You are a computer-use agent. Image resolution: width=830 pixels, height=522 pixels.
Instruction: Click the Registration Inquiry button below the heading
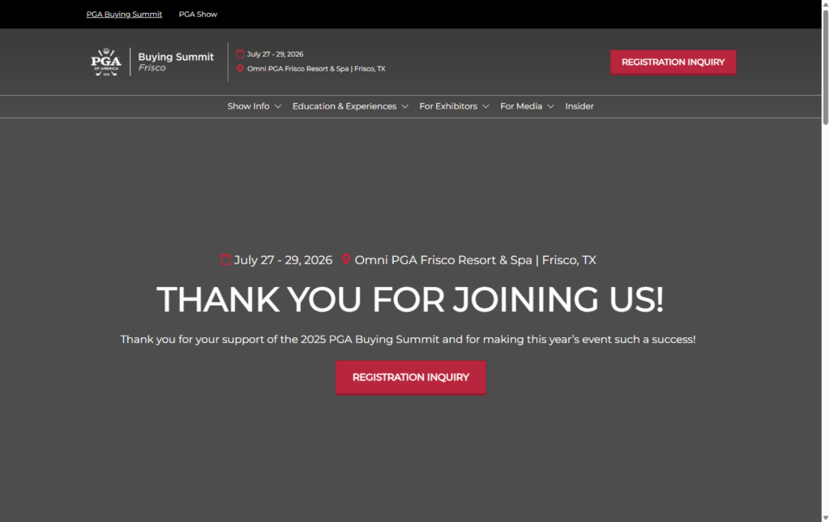(410, 378)
